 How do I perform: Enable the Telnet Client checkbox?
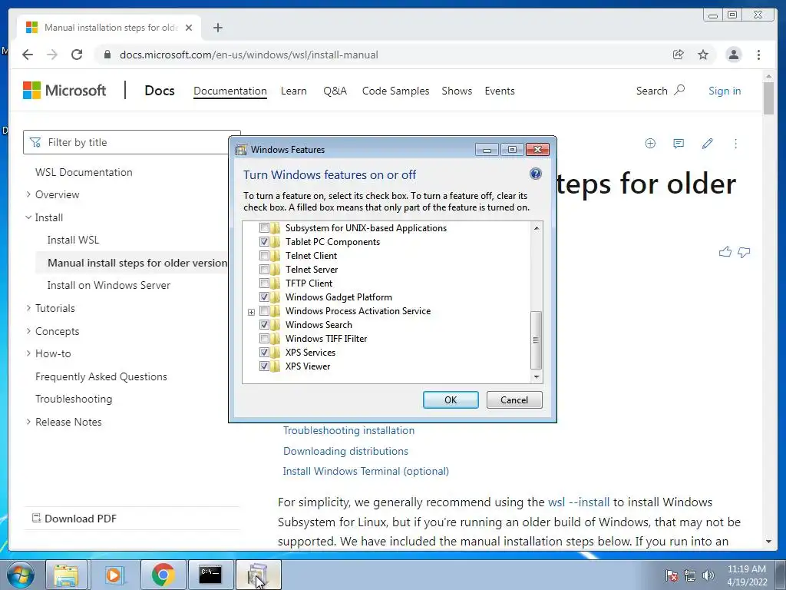[264, 255]
